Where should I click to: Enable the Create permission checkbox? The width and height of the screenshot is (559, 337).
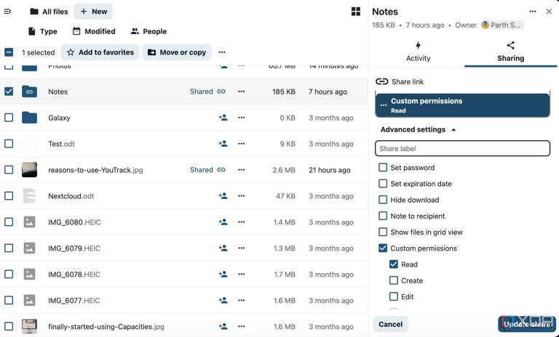coord(394,280)
